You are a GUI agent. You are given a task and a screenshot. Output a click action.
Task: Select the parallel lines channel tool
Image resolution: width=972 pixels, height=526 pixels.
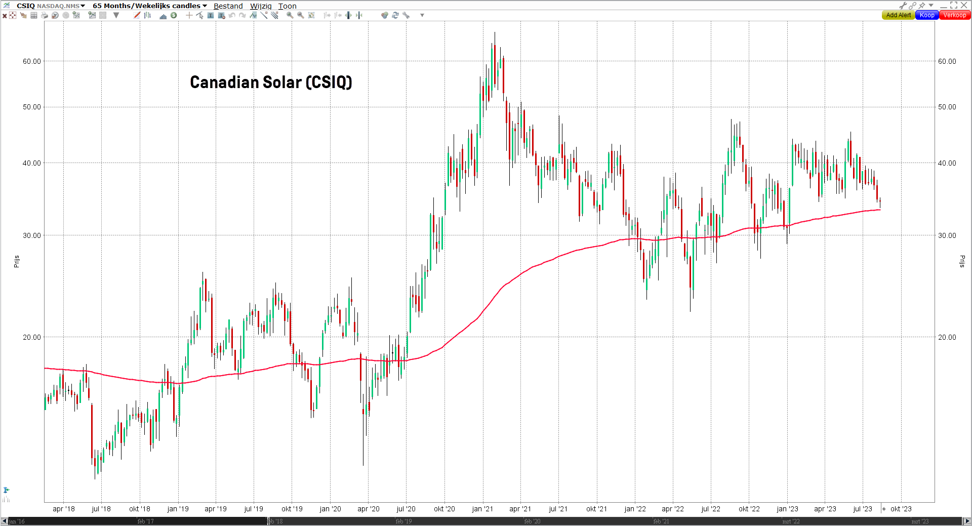(274, 15)
